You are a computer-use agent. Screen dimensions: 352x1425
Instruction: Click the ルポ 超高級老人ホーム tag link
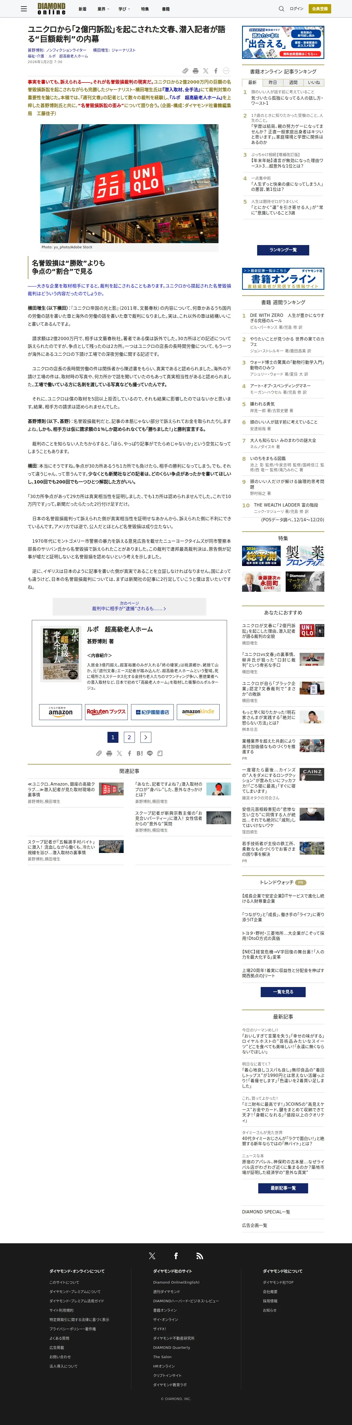pos(68,56)
